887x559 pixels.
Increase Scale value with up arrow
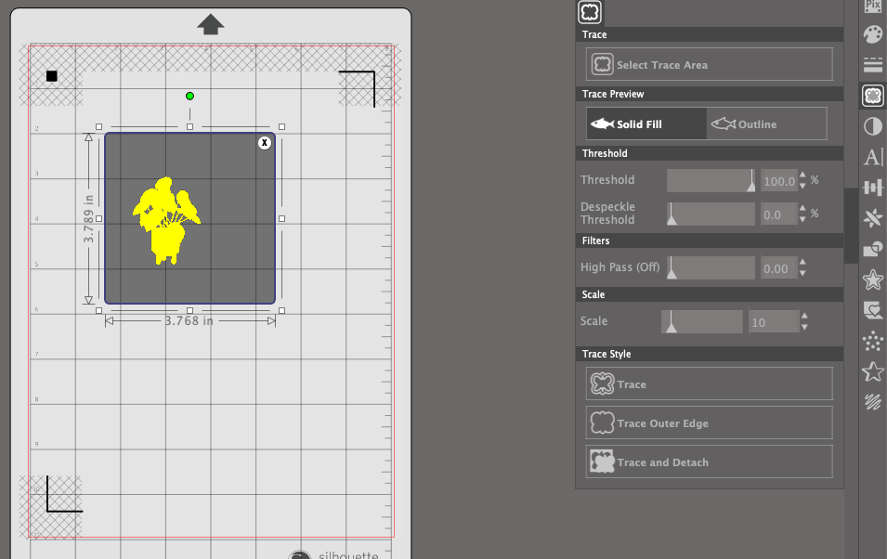tap(804, 317)
